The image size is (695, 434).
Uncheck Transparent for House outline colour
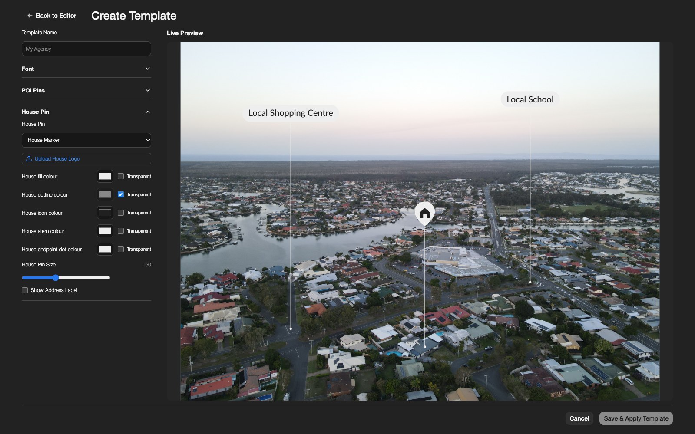tap(121, 194)
